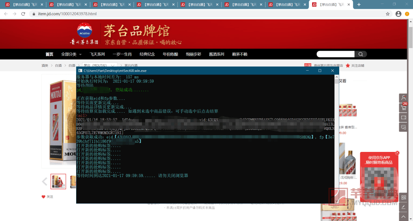Open the 酱酒系列 category
The width and height of the screenshot is (413, 221).
(x=216, y=54)
